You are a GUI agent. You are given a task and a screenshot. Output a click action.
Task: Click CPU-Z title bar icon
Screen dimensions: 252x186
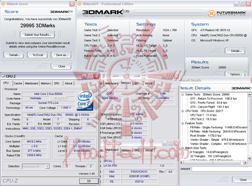[x=3, y=76]
